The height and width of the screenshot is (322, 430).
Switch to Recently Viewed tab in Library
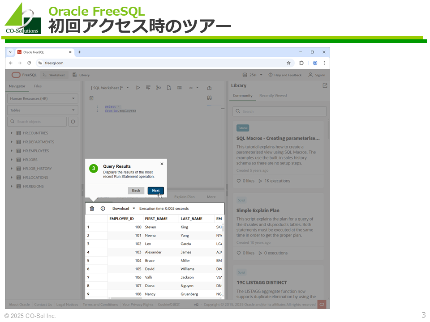(273, 96)
